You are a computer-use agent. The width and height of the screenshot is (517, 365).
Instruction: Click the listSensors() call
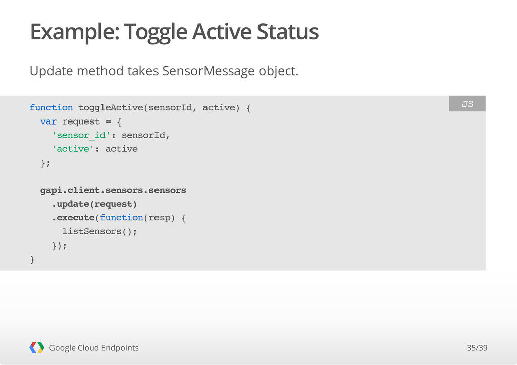point(99,232)
